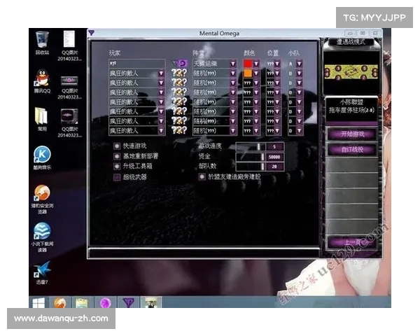Click the 玩家 column header

pos(115,52)
